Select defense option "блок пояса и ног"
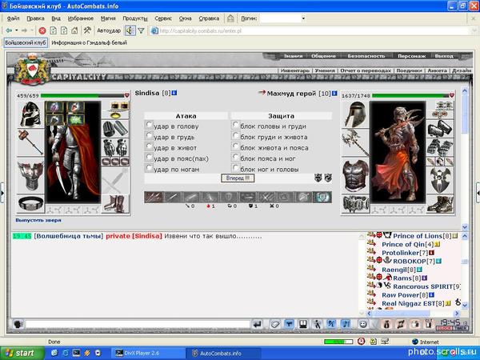This screenshot has width=480, height=360. tap(236, 158)
